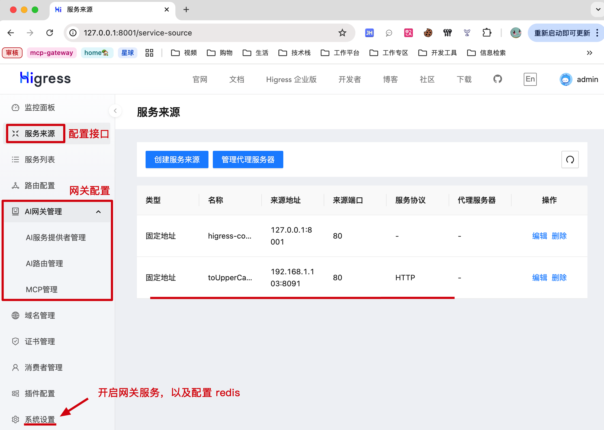Open the 系统设置 menu item
Image resolution: width=604 pixels, height=430 pixels.
coord(40,419)
